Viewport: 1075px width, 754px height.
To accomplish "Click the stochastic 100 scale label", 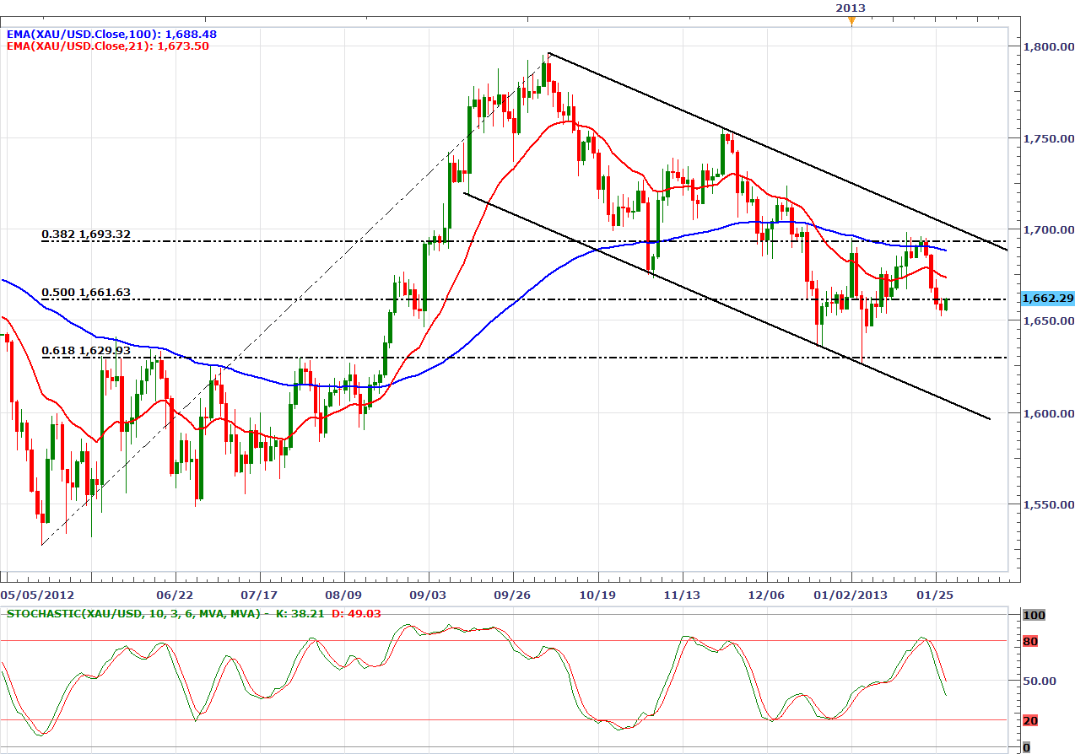I will click(1033, 616).
